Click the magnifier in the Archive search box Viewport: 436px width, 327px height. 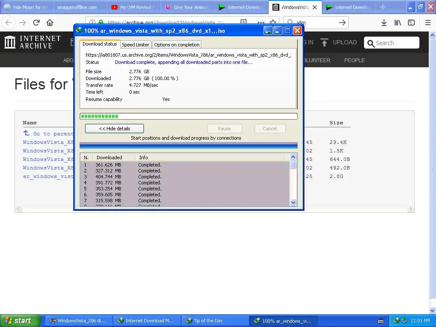[371, 43]
